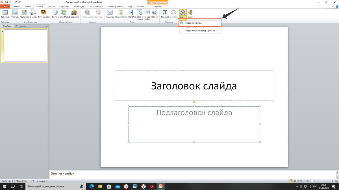Open the Дизайн ribbon tab
This screenshot has height=190, width=339.
[51, 6]
